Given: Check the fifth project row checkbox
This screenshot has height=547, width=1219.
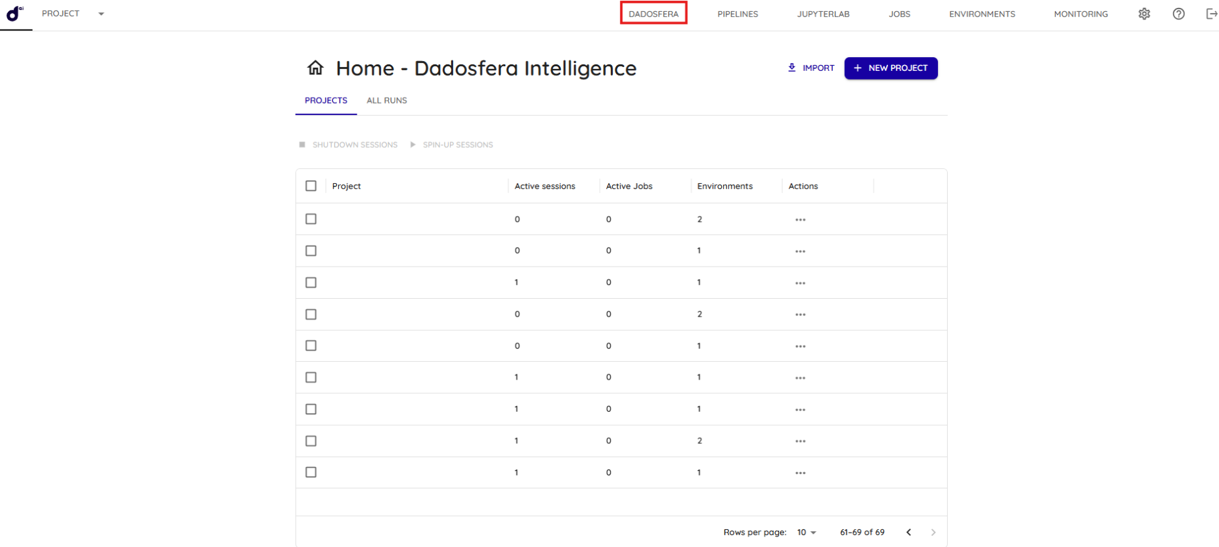Looking at the screenshot, I should pyautogui.click(x=311, y=345).
